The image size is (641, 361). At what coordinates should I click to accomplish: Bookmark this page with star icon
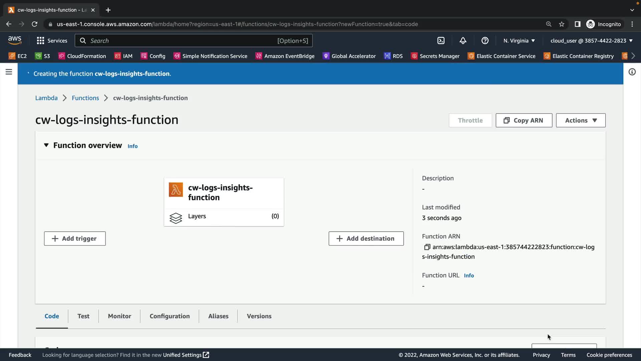pyautogui.click(x=562, y=24)
